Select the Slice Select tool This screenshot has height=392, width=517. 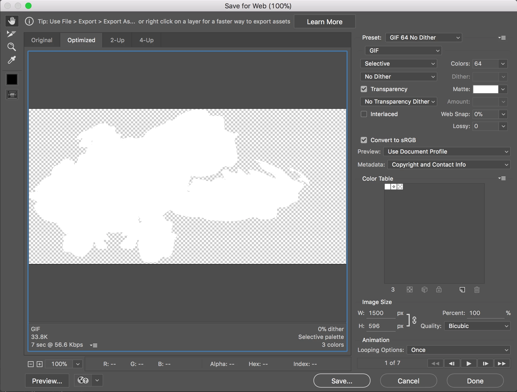tap(11, 34)
